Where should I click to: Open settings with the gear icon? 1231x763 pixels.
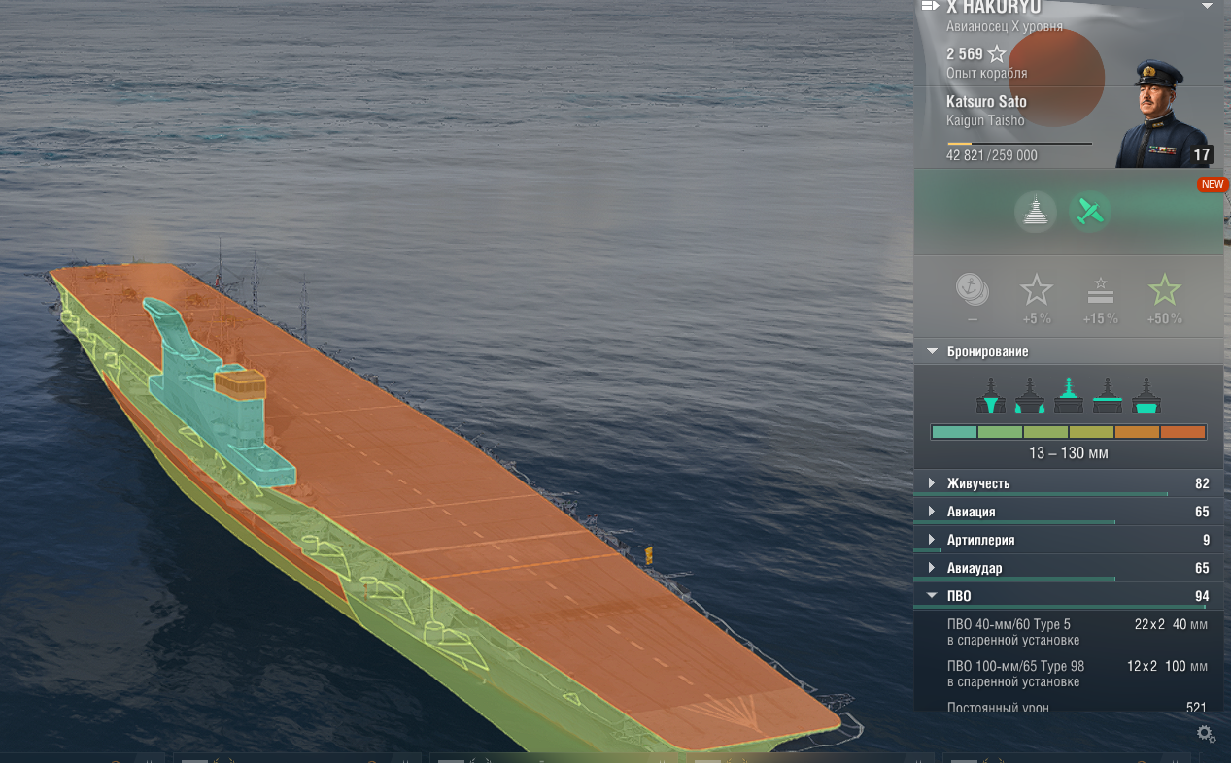coord(1206,734)
